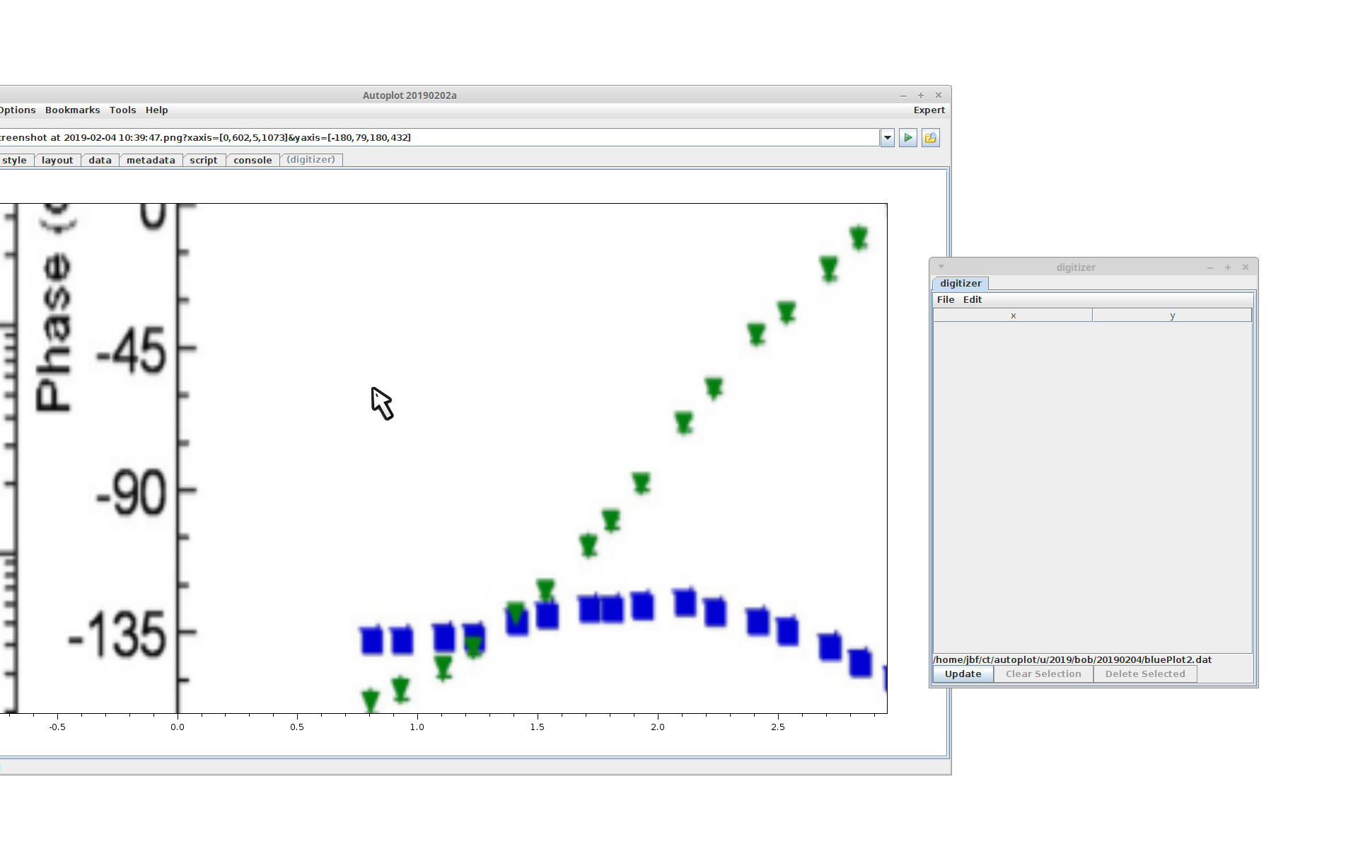Open the digitizer panel's File menu
Image resolution: width=1358 pixels, height=849 pixels.
coord(946,300)
